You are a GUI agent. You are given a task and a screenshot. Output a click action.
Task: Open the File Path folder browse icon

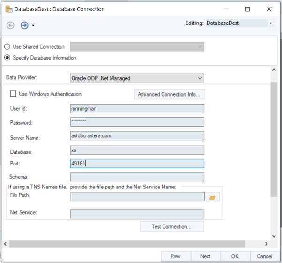213,197
